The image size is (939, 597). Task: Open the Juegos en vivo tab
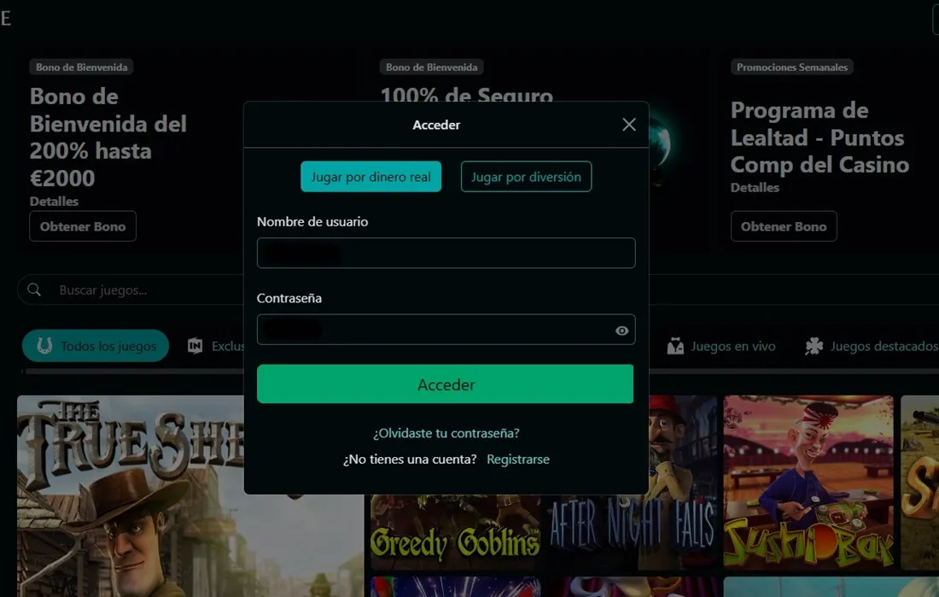point(732,346)
